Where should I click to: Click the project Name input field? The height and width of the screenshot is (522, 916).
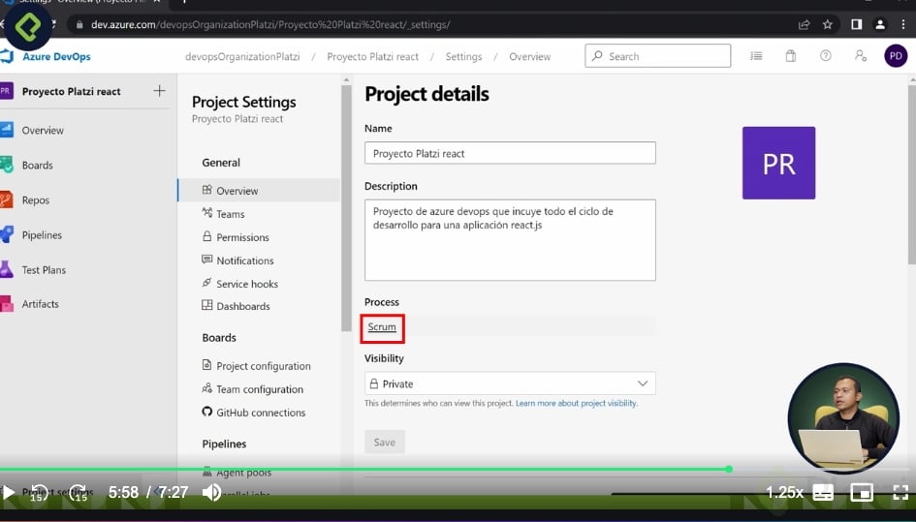click(510, 153)
